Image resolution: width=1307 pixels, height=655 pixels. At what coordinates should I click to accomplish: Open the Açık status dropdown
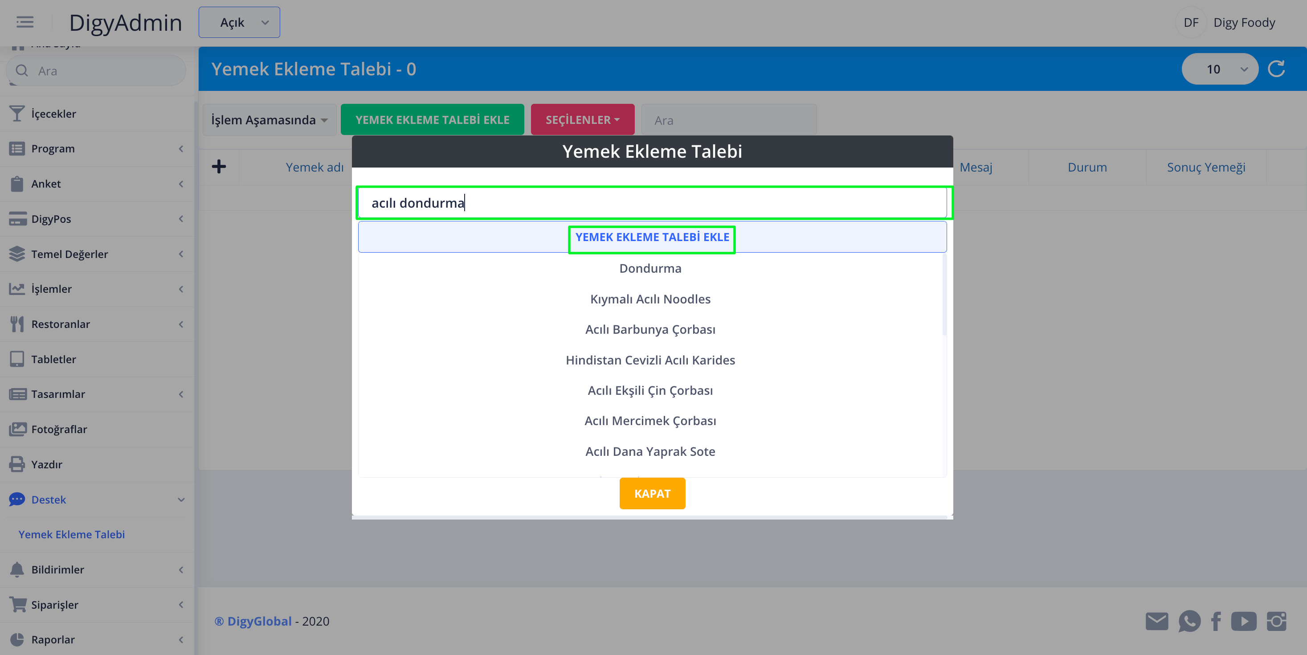[x=239, y=22]
